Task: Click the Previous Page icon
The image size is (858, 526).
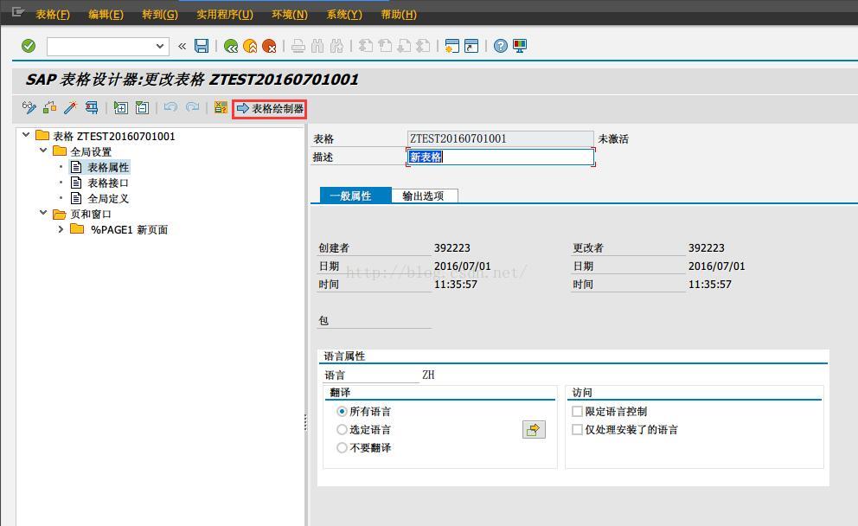Action: tap(385, 46)
